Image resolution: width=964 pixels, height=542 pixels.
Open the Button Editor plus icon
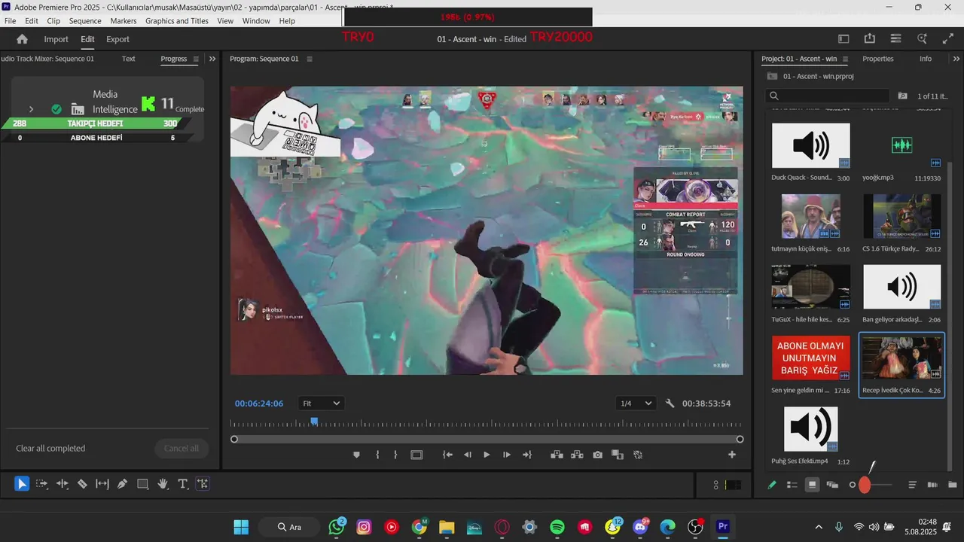point(732,455)
